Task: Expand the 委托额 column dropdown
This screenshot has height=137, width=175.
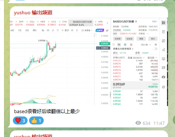Action: point(152,58)
